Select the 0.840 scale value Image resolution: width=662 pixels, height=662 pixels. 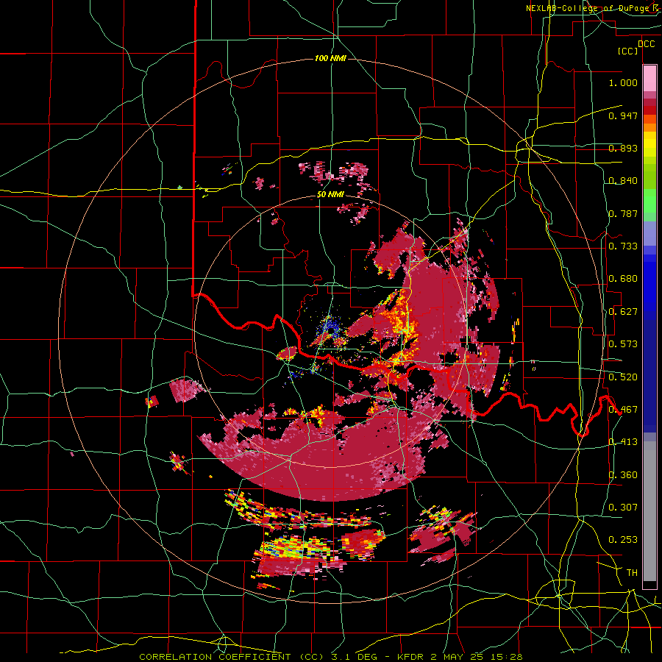tap(623, 181)
